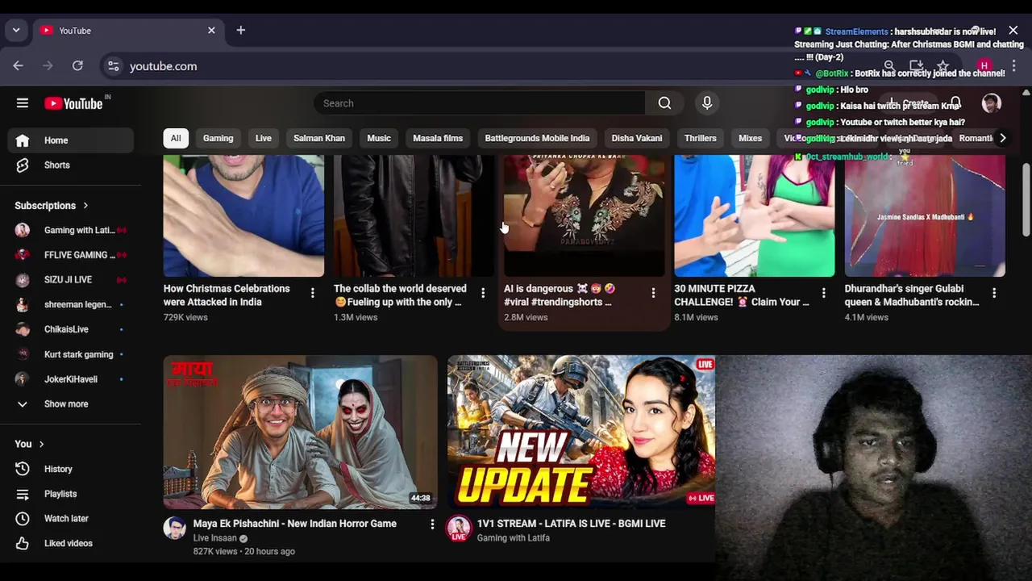Expand the You section chevron
Image resolution: width=1032 pixels, height=581 pixels.
coord(41,444)
